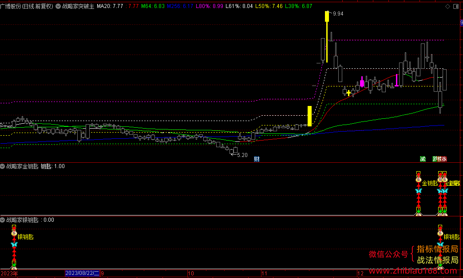The image size is (463, 278).
Task: Click the green 跌 marker above the date axis
Action: point(435,159)
